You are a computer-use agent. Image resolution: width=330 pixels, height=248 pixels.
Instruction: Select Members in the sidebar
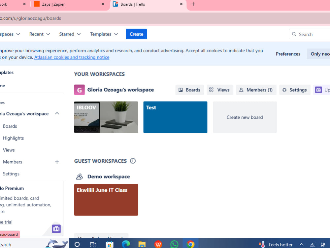tap(13, 162)
